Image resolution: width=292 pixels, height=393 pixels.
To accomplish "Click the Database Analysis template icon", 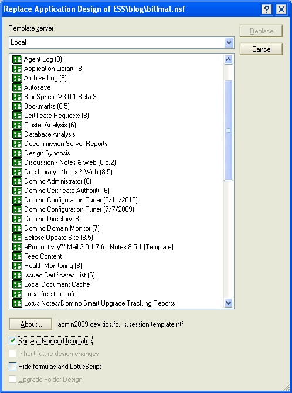I will click(17, 134).
